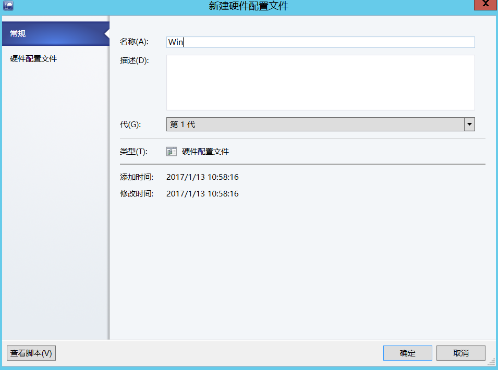Click the 描述(D): label

(x=135, y=60)
